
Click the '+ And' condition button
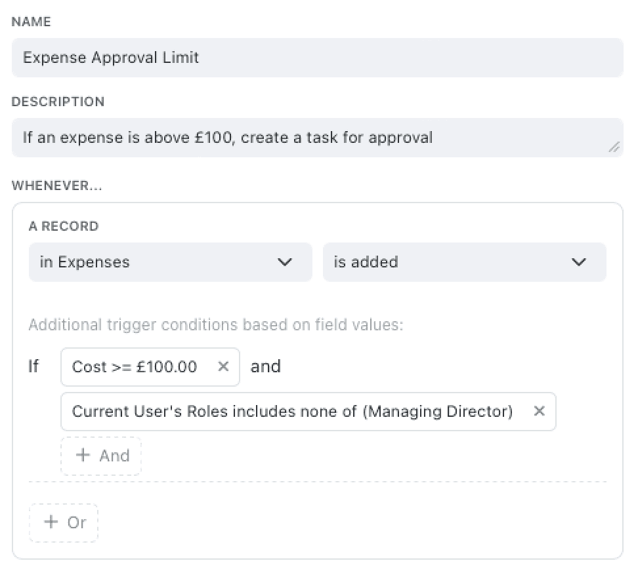point(101,456)
